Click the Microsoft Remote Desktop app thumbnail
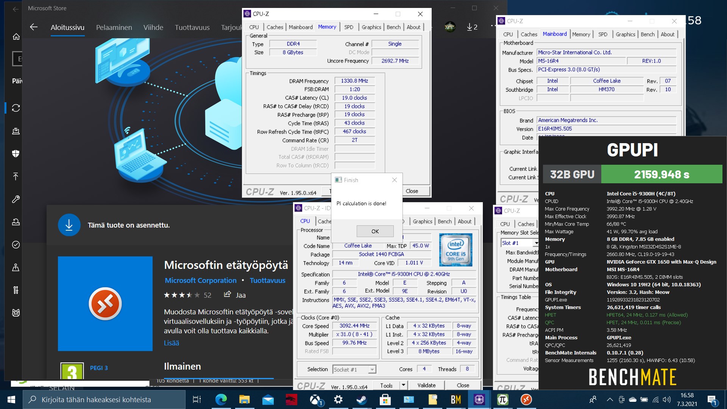This screenshot has width=727, height=409. coord(105,304)
